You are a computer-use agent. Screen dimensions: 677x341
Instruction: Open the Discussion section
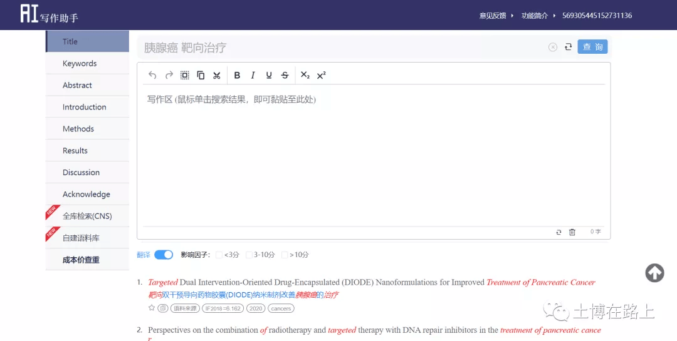tap(87, 173)
